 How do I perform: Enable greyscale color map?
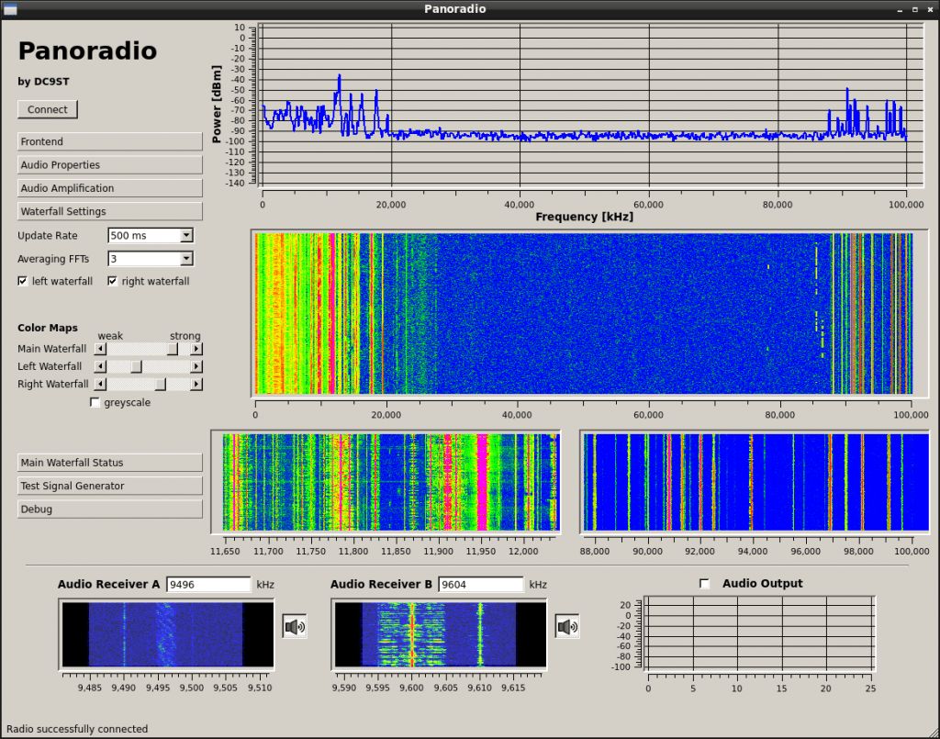coord(95,402)
